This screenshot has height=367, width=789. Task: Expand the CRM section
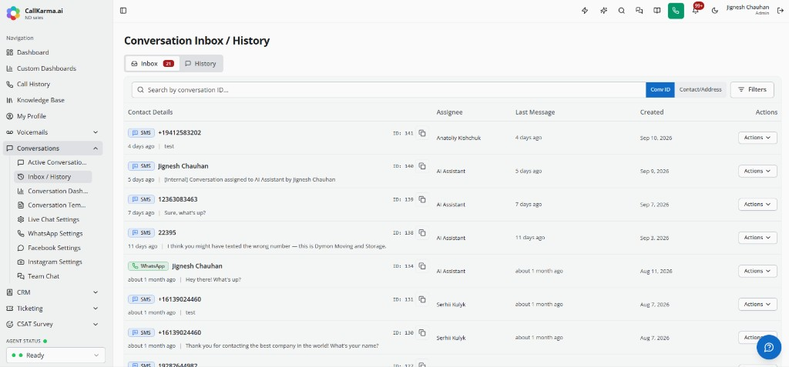pyautogui.click(x=53, y=292)
